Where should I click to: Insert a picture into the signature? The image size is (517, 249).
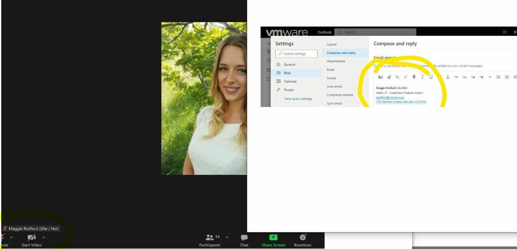click(380, 77)
